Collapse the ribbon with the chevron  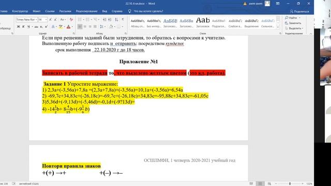click(311, 34)
